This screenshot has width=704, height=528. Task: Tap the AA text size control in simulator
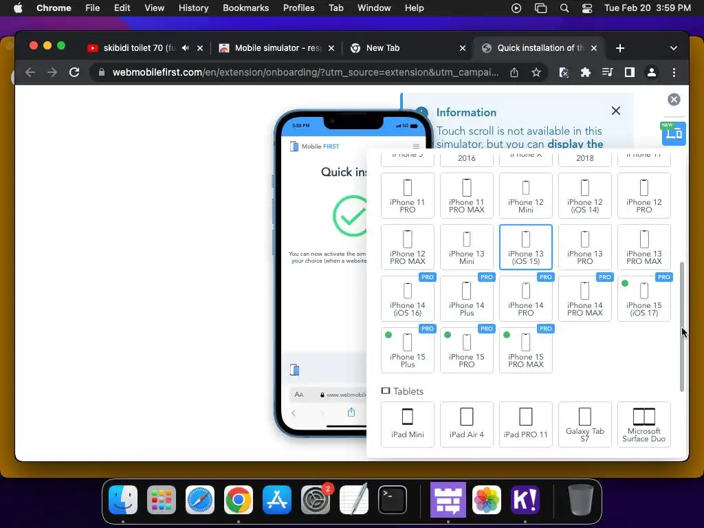299,395
